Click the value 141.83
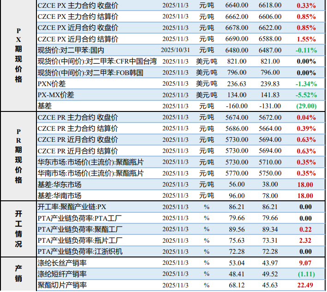The width and height of the screenshot is (327, 292). 270,95
